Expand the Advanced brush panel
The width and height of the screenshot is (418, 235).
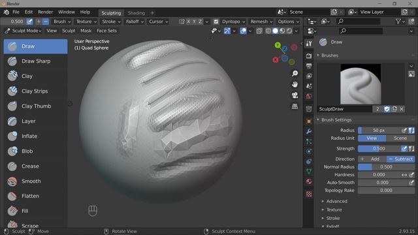337,202
